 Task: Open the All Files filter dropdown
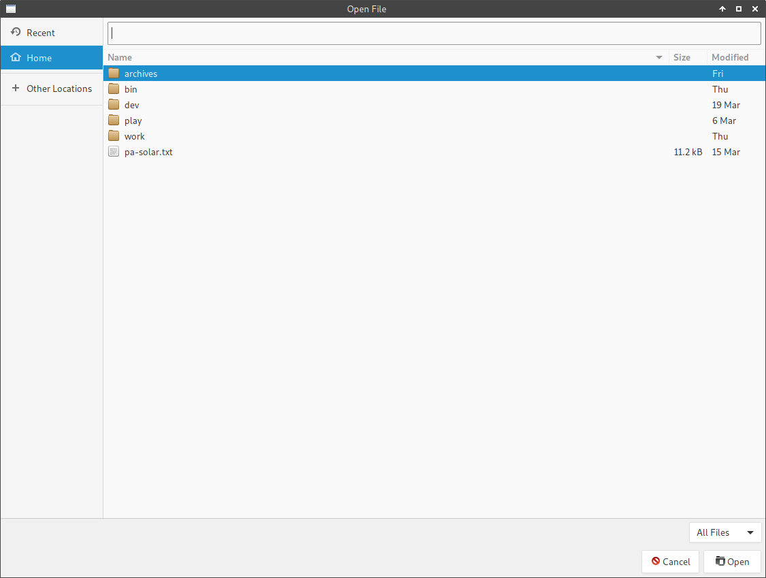[725, 532]
